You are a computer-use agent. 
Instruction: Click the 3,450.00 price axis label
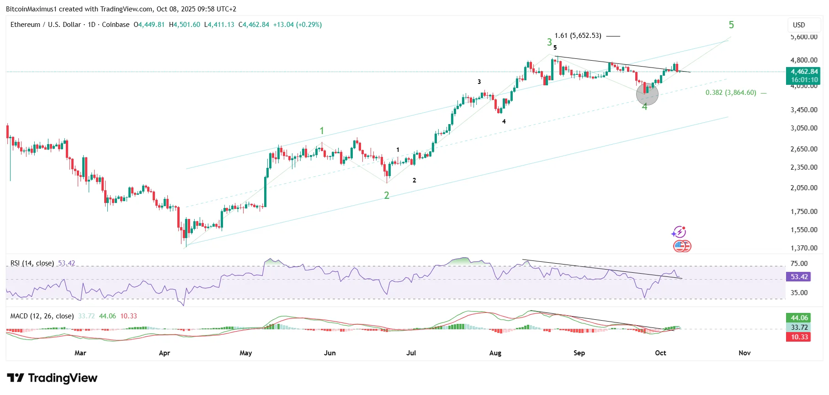(804, 110)
